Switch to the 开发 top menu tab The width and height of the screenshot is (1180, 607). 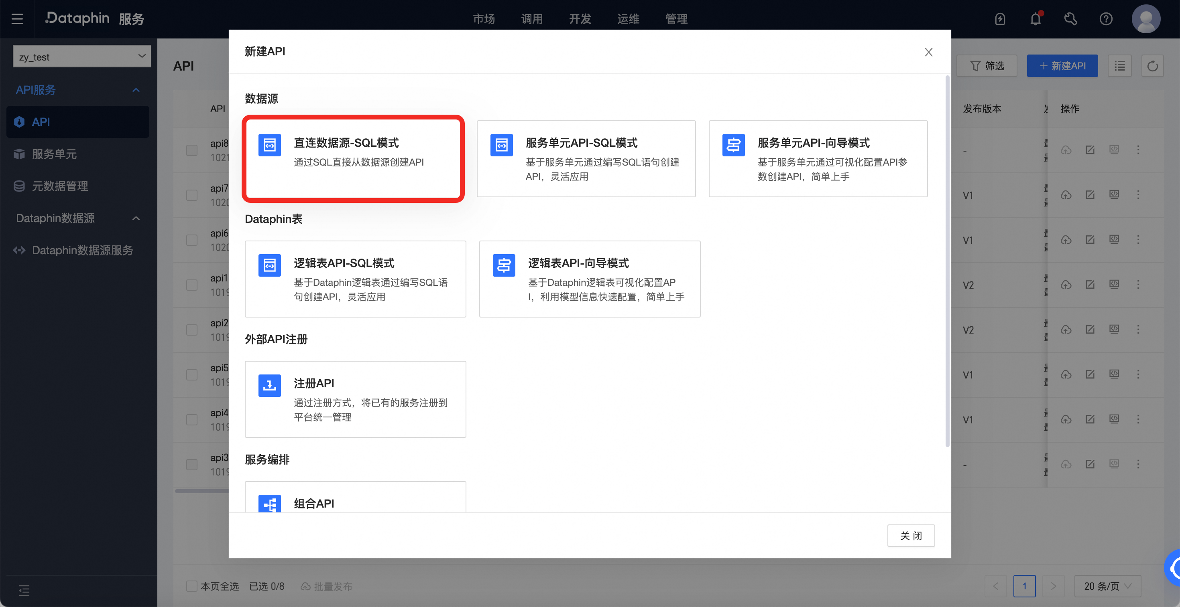pyautogui.click(x=580, y=19)
